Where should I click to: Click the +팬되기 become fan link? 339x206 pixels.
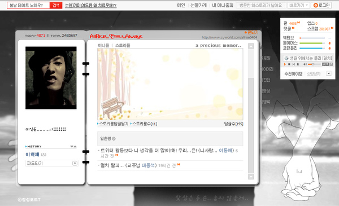(251, 32)
